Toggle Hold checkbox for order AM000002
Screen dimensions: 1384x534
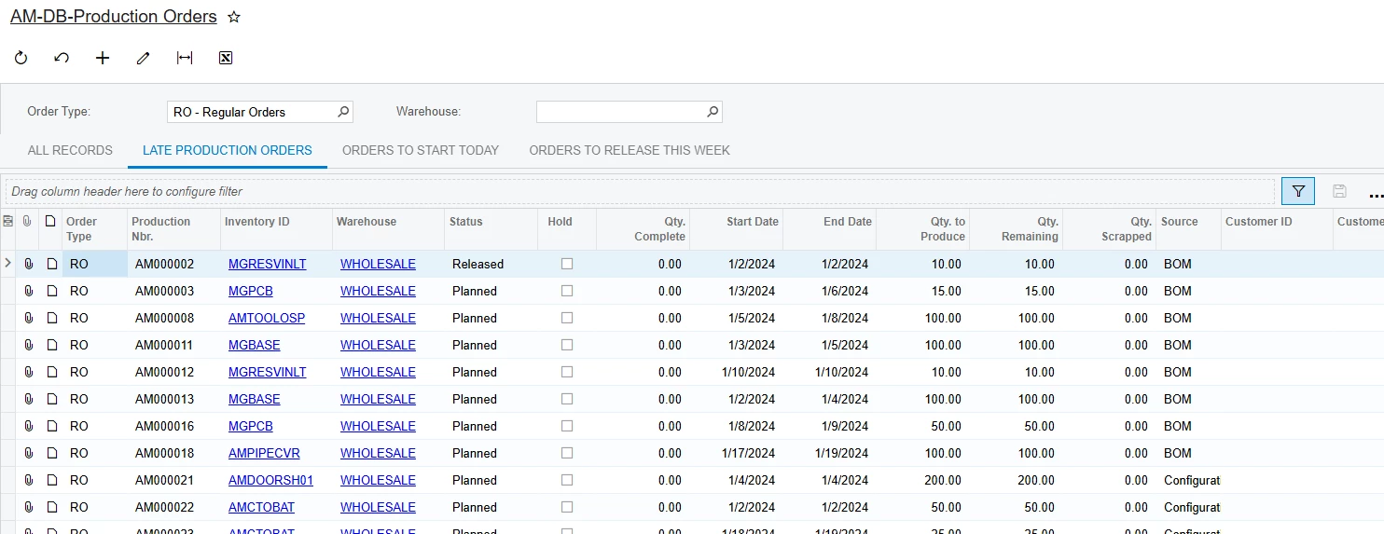point(567,264)
